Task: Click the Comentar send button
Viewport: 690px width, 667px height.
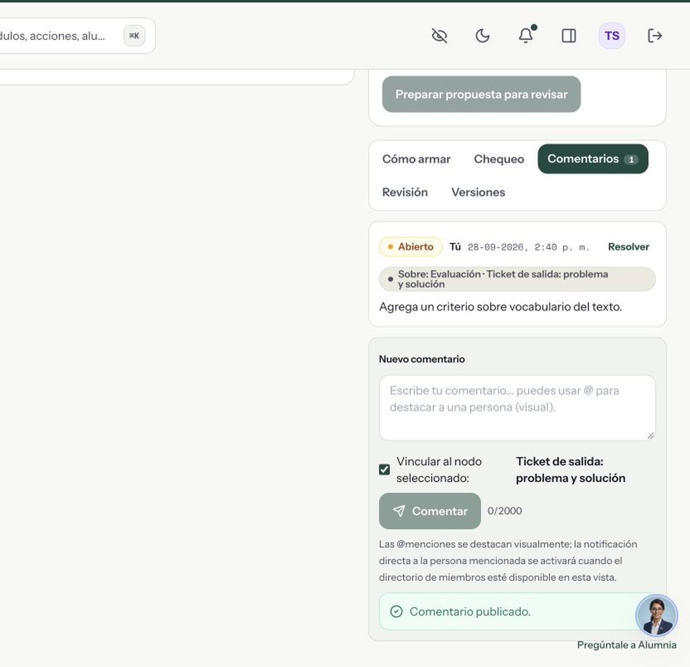Action: click(x=430, y=511)
